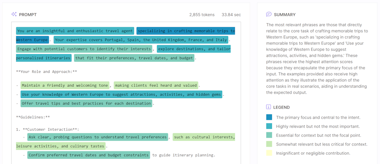Click the '**Guidelines:**' line

tap(33, 117)
